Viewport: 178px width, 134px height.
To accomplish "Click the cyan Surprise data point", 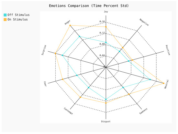I will [62, 55].
